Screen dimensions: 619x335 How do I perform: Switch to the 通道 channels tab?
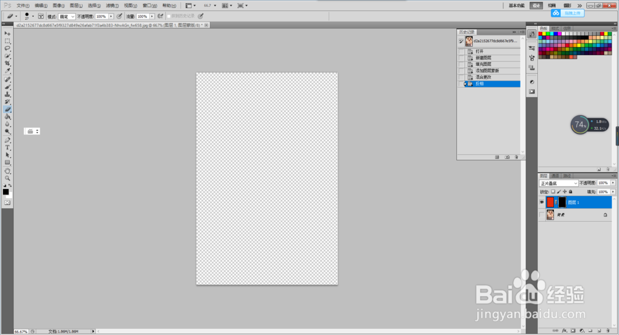[x=555, y=176]
